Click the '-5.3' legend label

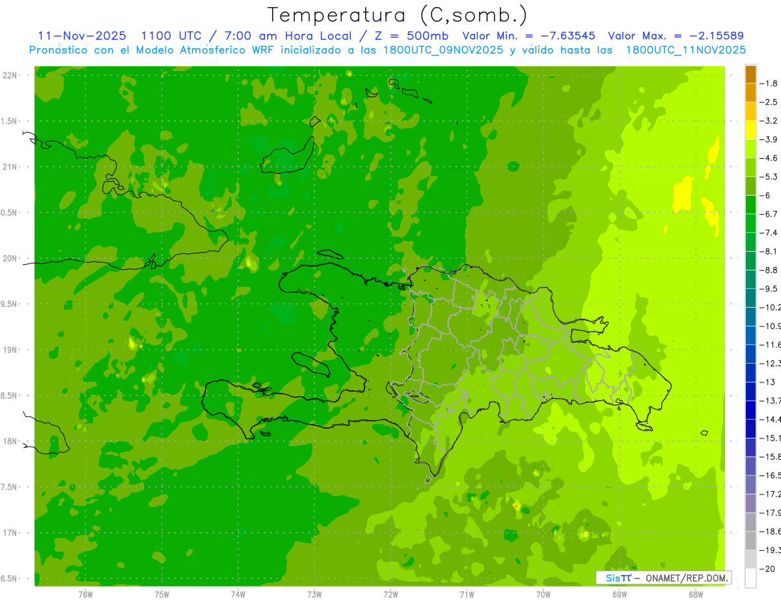point(770,177)
